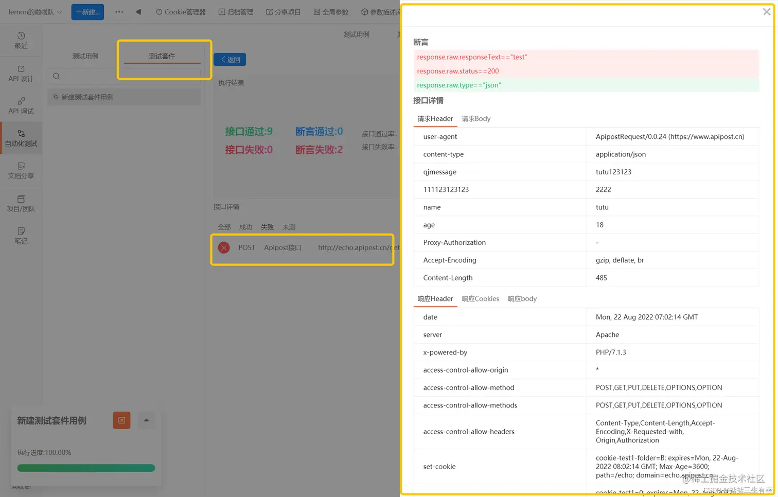Open the 最近 recent sidebar item
Viewport: 778px width, 497px height.
(21, 40)
